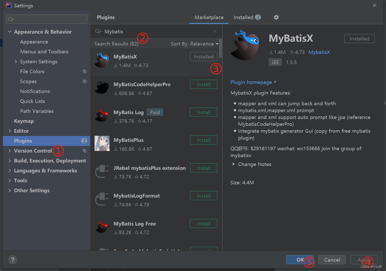This screenshot has height=271, width=386.
Task: Install the MyBatis Log paid plugin
Action: tap(204, 112)
